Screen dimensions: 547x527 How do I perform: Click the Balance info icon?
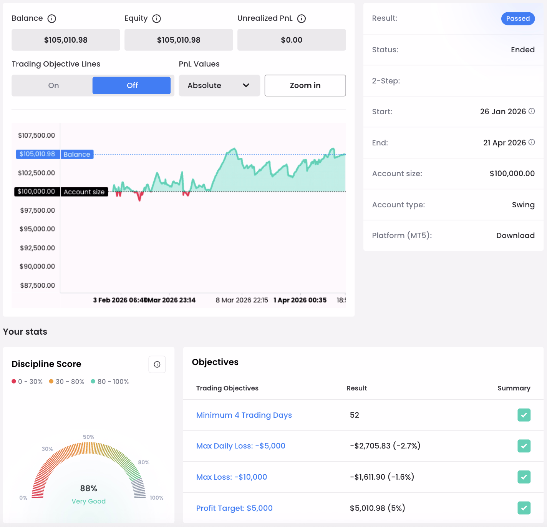tap(52, 18)
